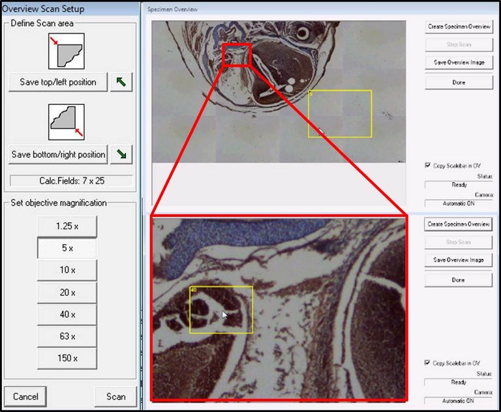Screen dimensions: 501x412
Task: Toggle Copy Scalebar in OV in lower panel
Action: [428, 363]
